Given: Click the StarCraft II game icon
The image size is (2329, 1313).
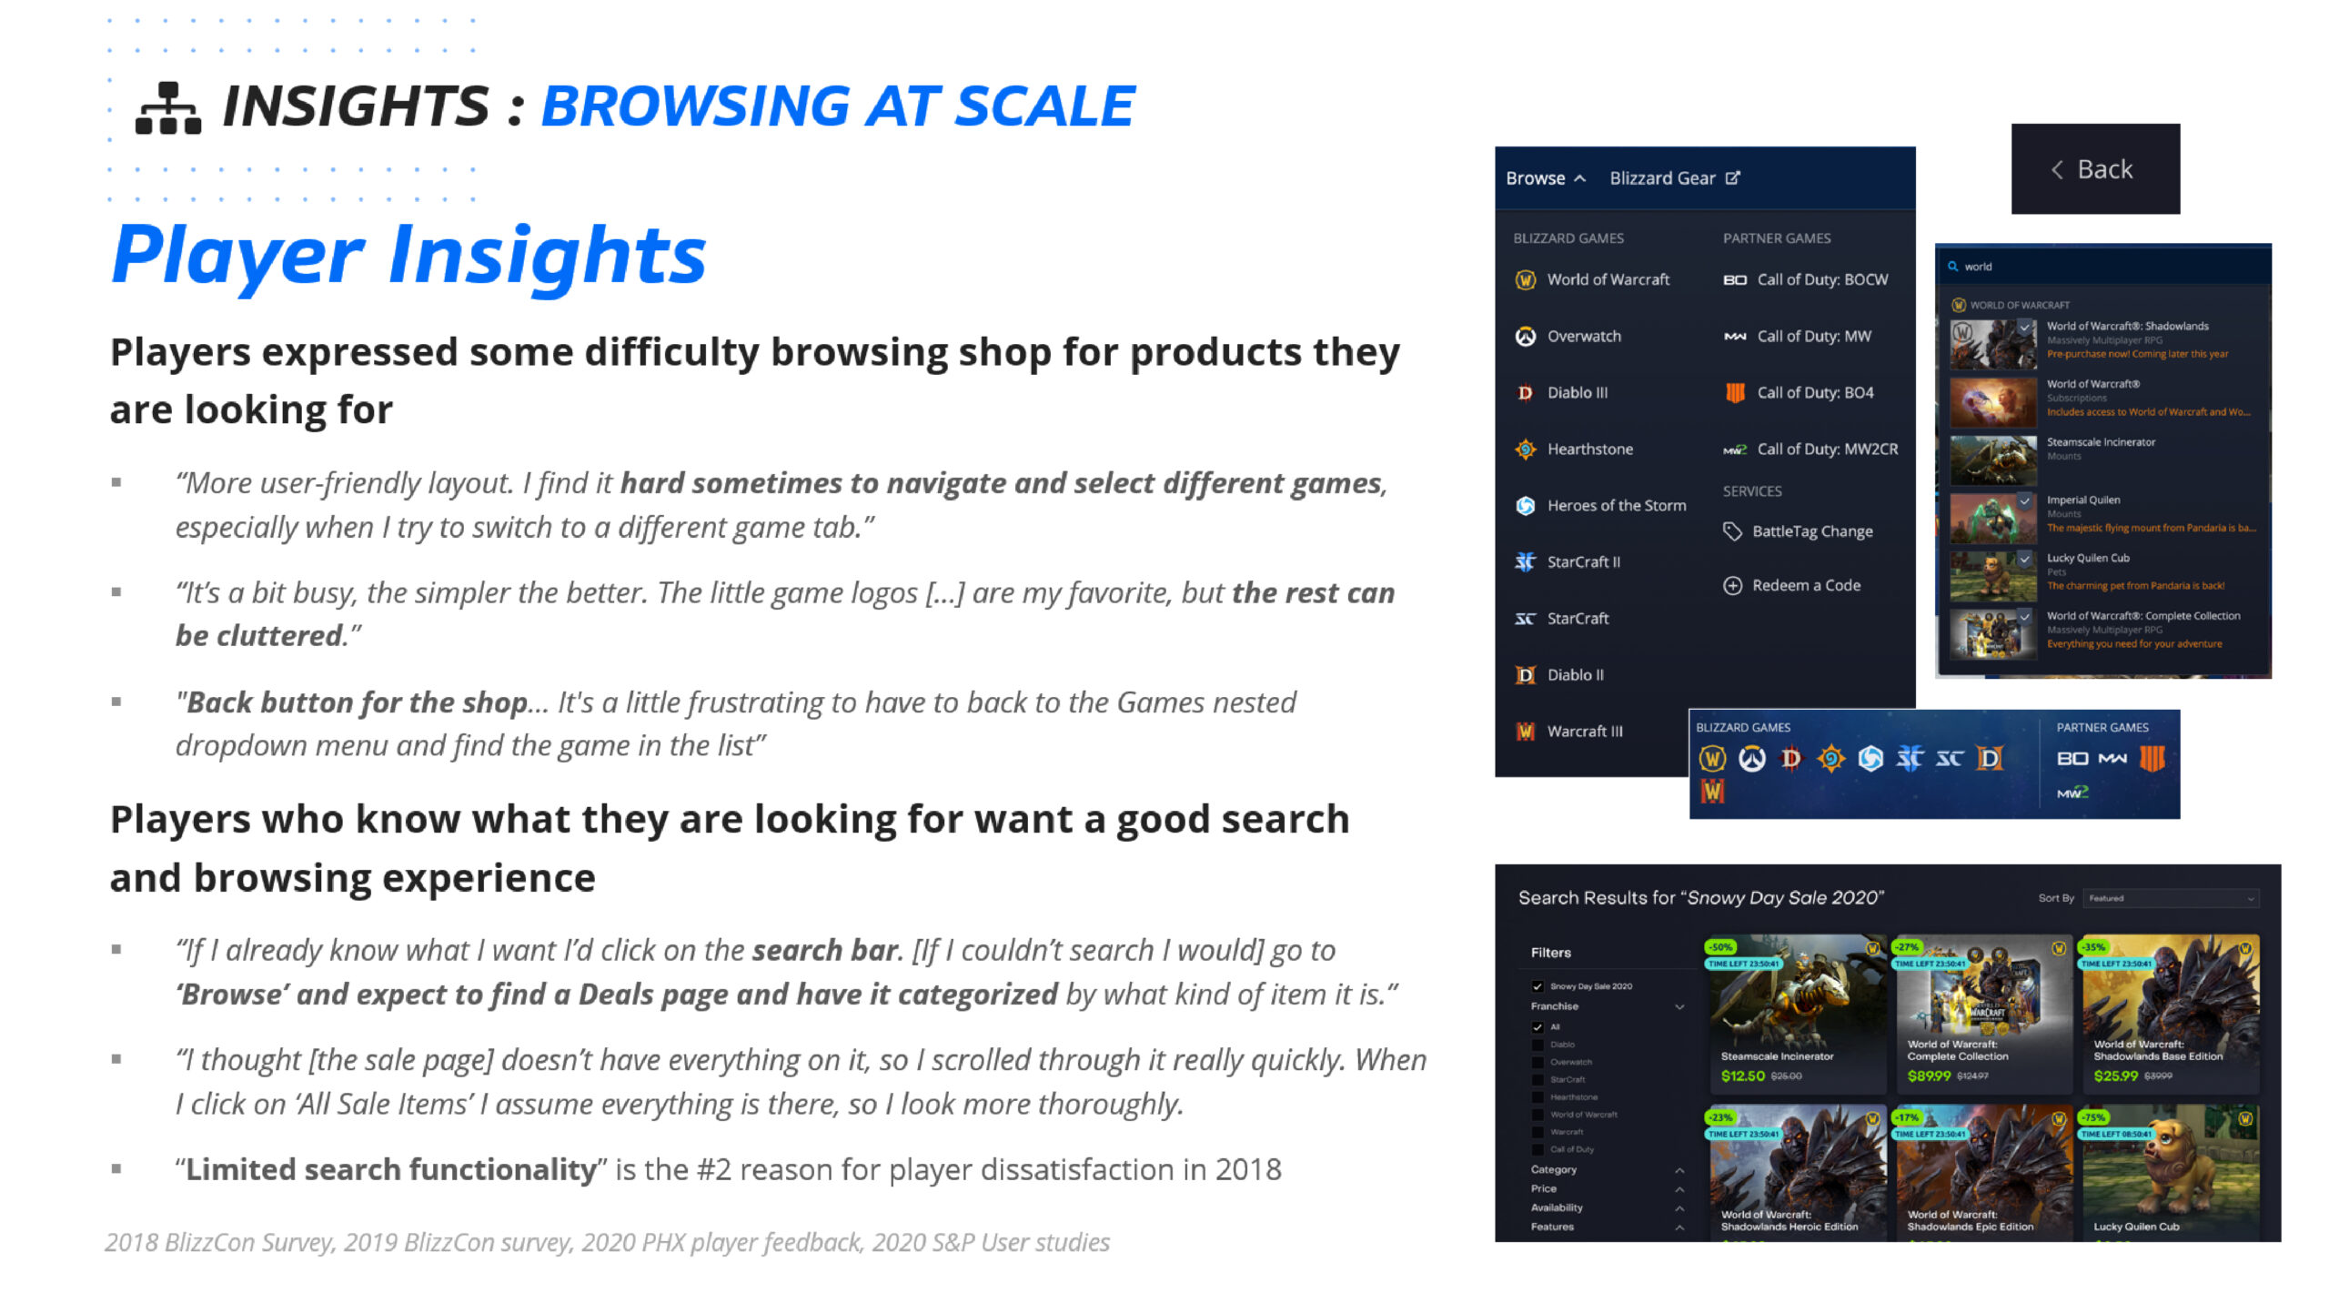Looking at the screenshot, I should [x=1526, y=563].
